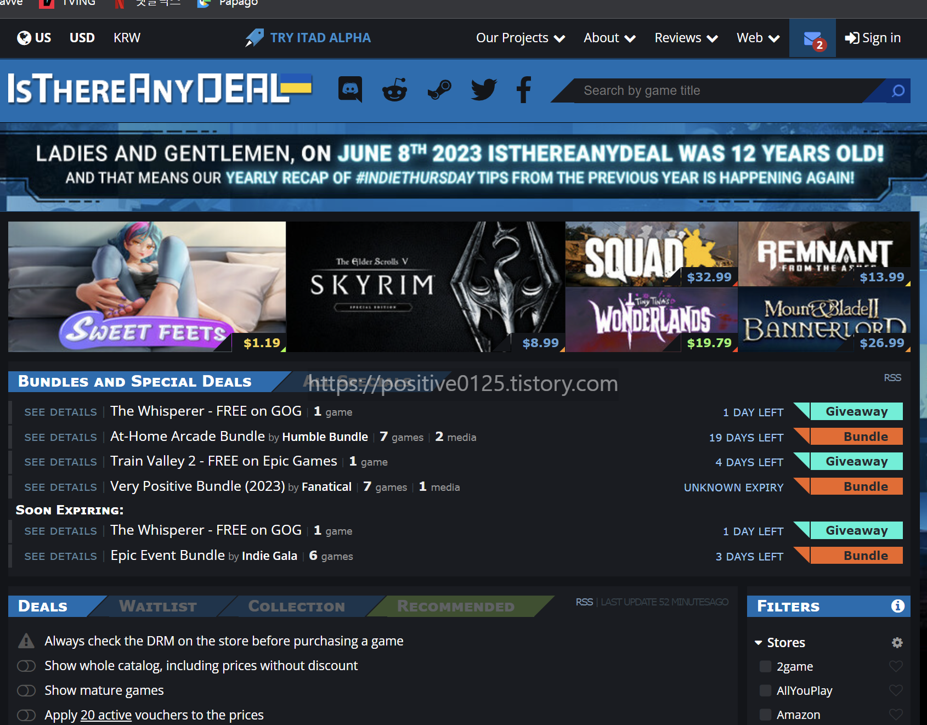The image size is (927, 725).
Task: Click the DRM warning triangle icon
Action: [26, 641]
